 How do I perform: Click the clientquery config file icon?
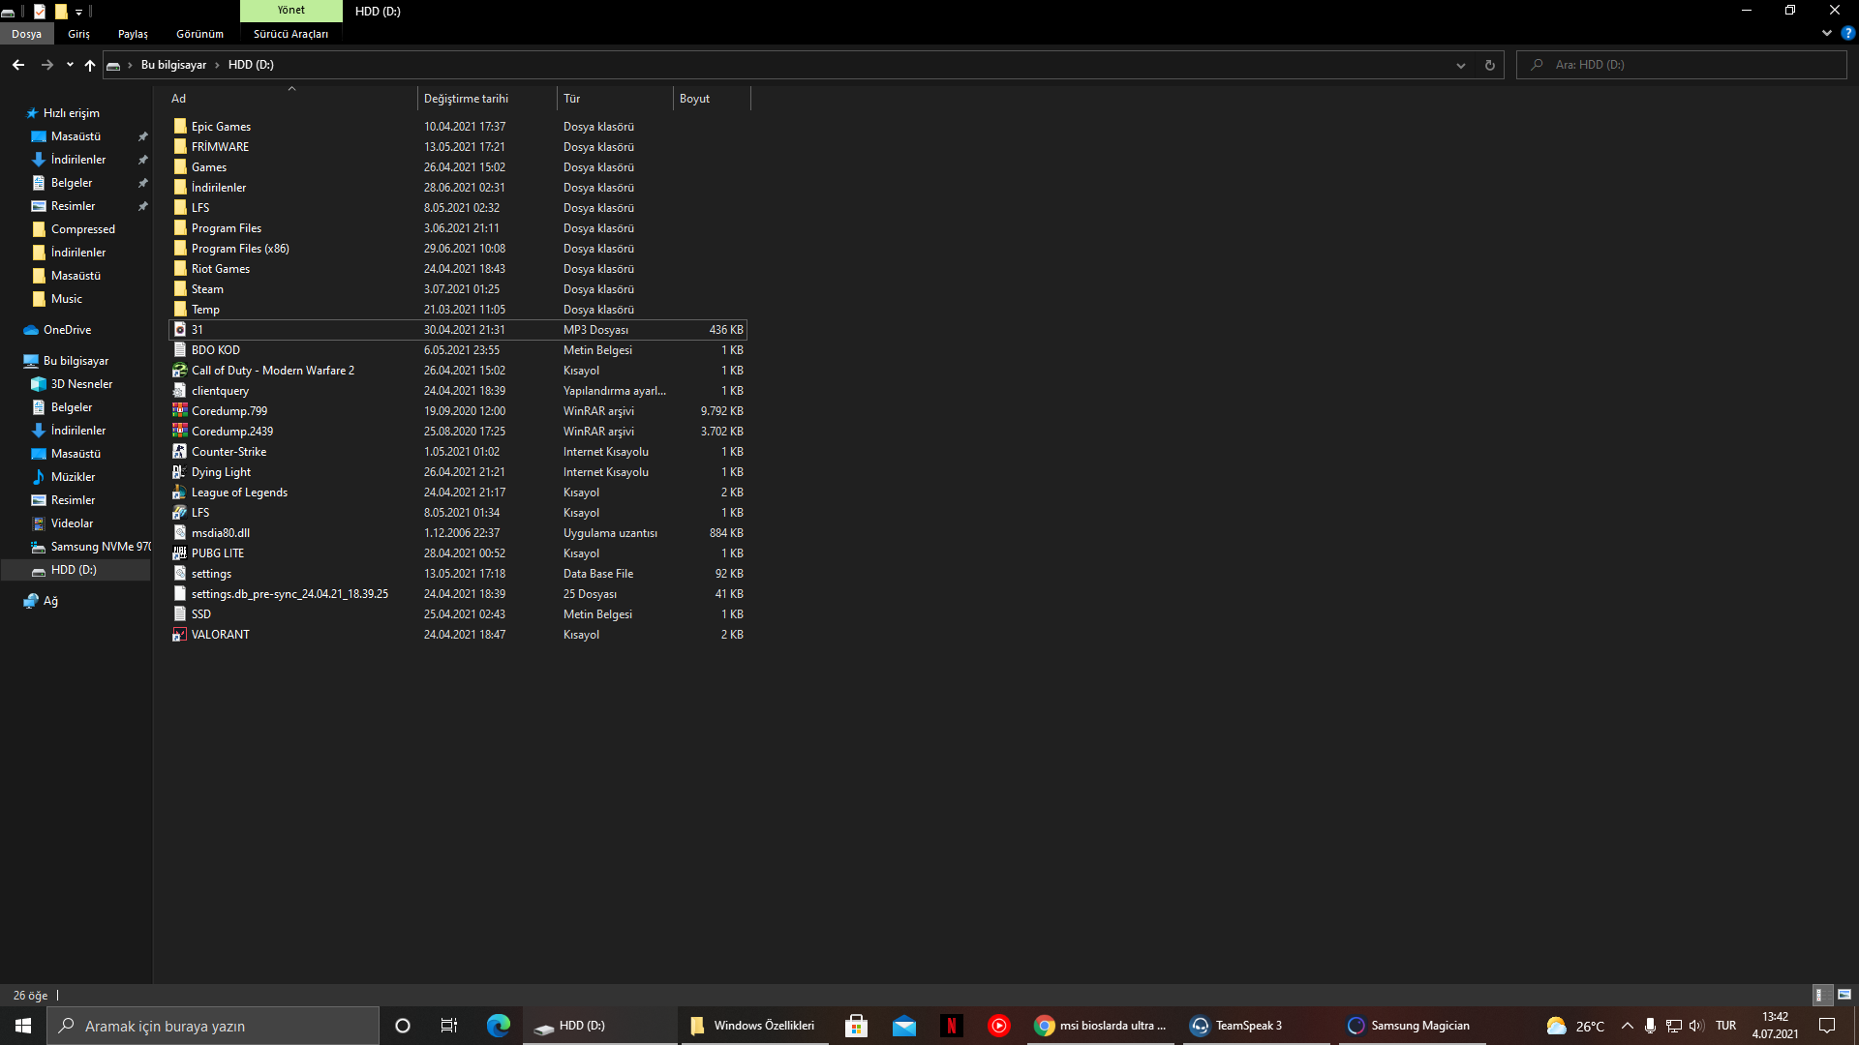[180, 391]
